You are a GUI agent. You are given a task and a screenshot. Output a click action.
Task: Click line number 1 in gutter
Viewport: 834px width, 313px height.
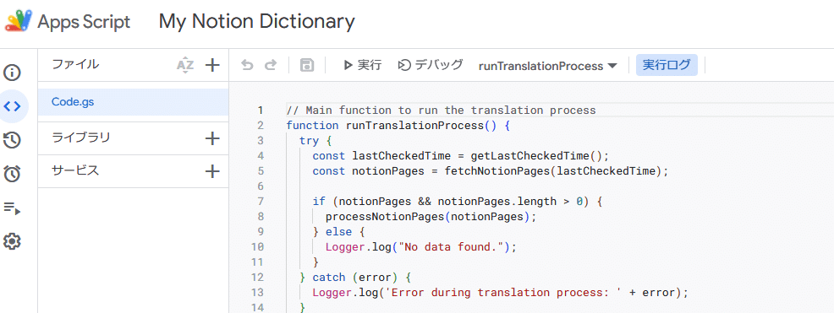(x=260, y=111)
